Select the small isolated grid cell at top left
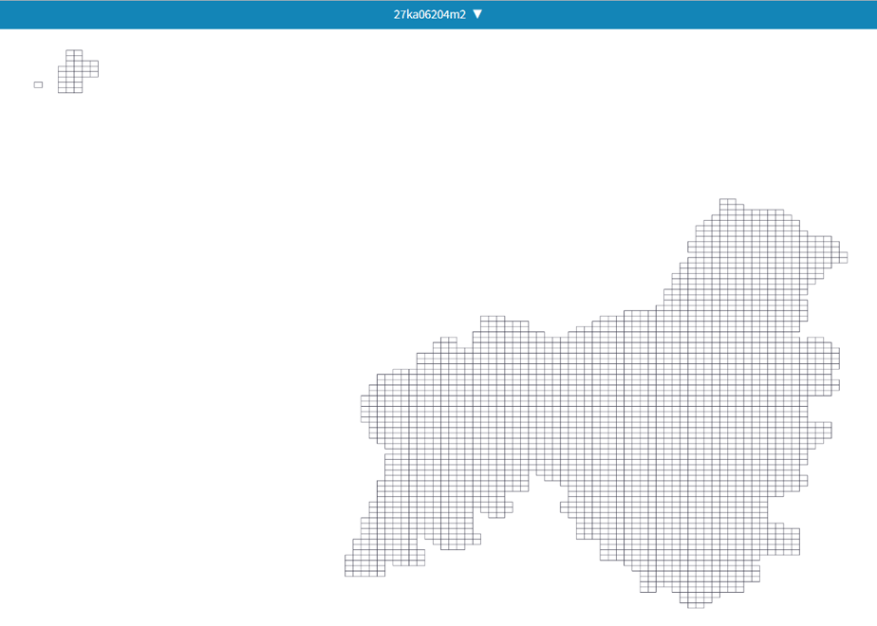The image size is (877, 626). 38,85
